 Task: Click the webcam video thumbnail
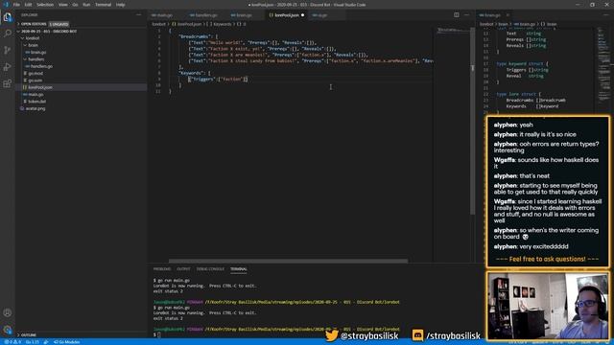pyautogui.click(x=548, y=307)
